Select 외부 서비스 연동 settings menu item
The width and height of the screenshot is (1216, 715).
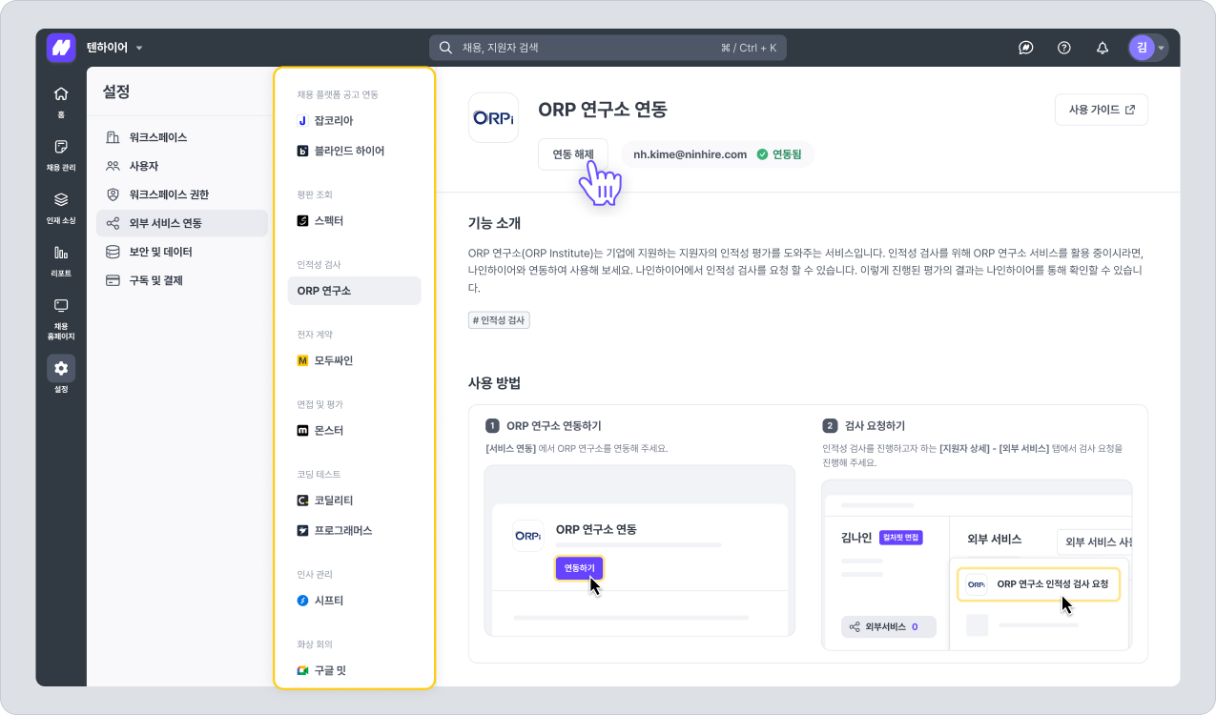pyautogui.click(x=181, y=224)
